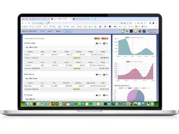179x134 pixels.
Task: Export PO Invoices as CSV
Action: click(106, 95)
